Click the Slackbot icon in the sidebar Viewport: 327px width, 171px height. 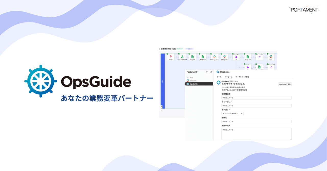click(x=188, y=80)
